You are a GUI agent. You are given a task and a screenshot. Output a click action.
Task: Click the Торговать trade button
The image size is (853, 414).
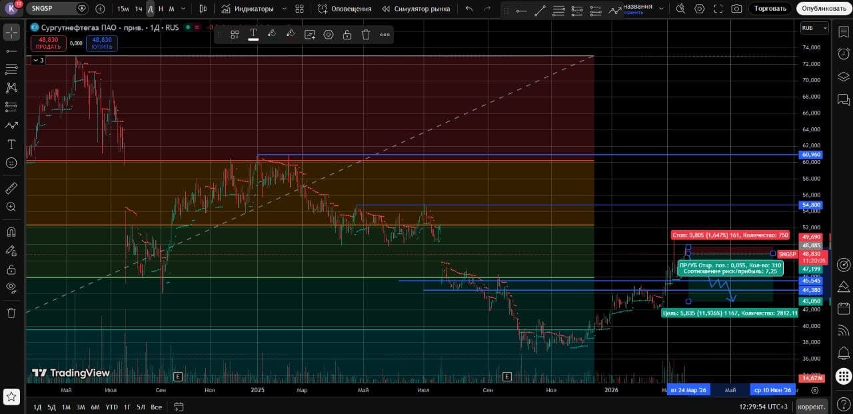click(770, 9)
